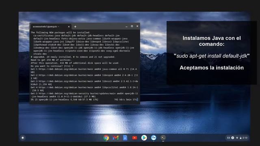Click the '792 kB/s 5min 37s' download speed
The height and width of the screenshot is (146, 260).
click(126, 99)
